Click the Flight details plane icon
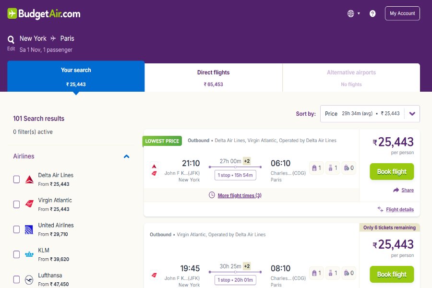 point(380,209)
